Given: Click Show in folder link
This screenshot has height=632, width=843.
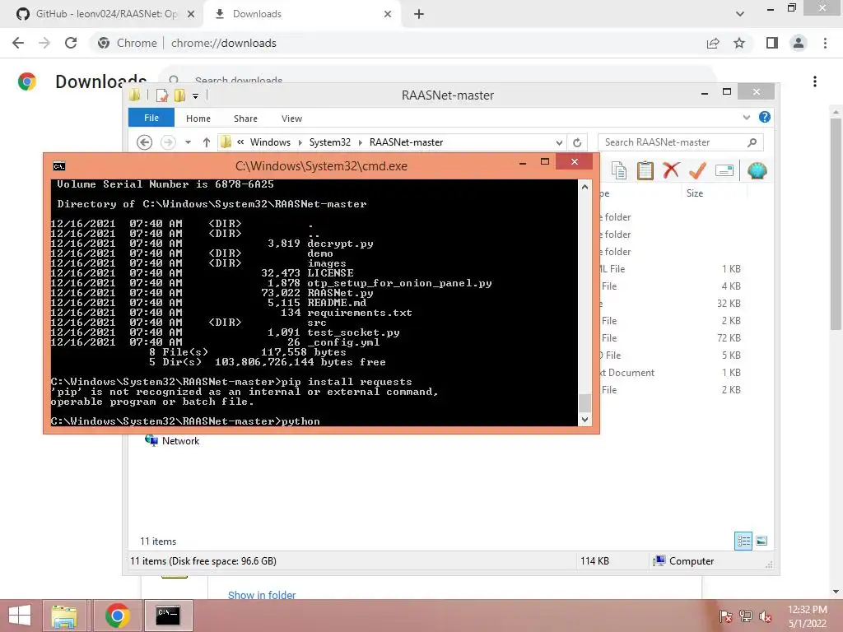Looking at the screenshot, I should 262,595.
